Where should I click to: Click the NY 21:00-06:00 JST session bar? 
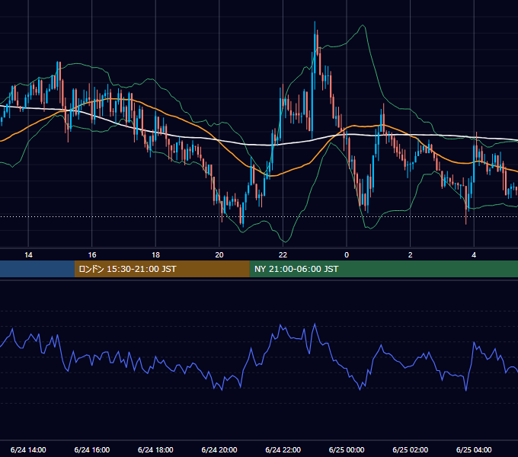click(383, 269)
